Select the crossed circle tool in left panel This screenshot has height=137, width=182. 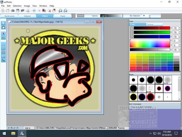pyautogui.click(x=3, y=52)
